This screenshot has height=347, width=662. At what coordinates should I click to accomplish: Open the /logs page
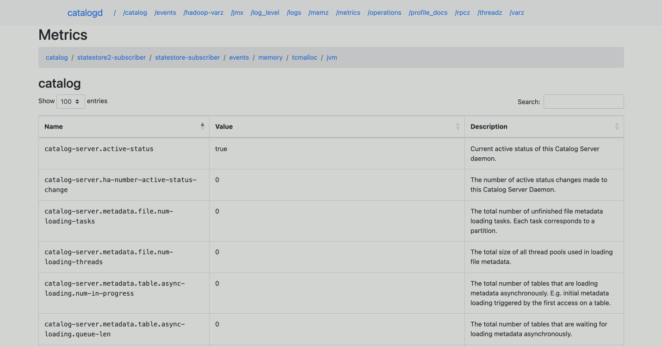[x=294, y=12]
